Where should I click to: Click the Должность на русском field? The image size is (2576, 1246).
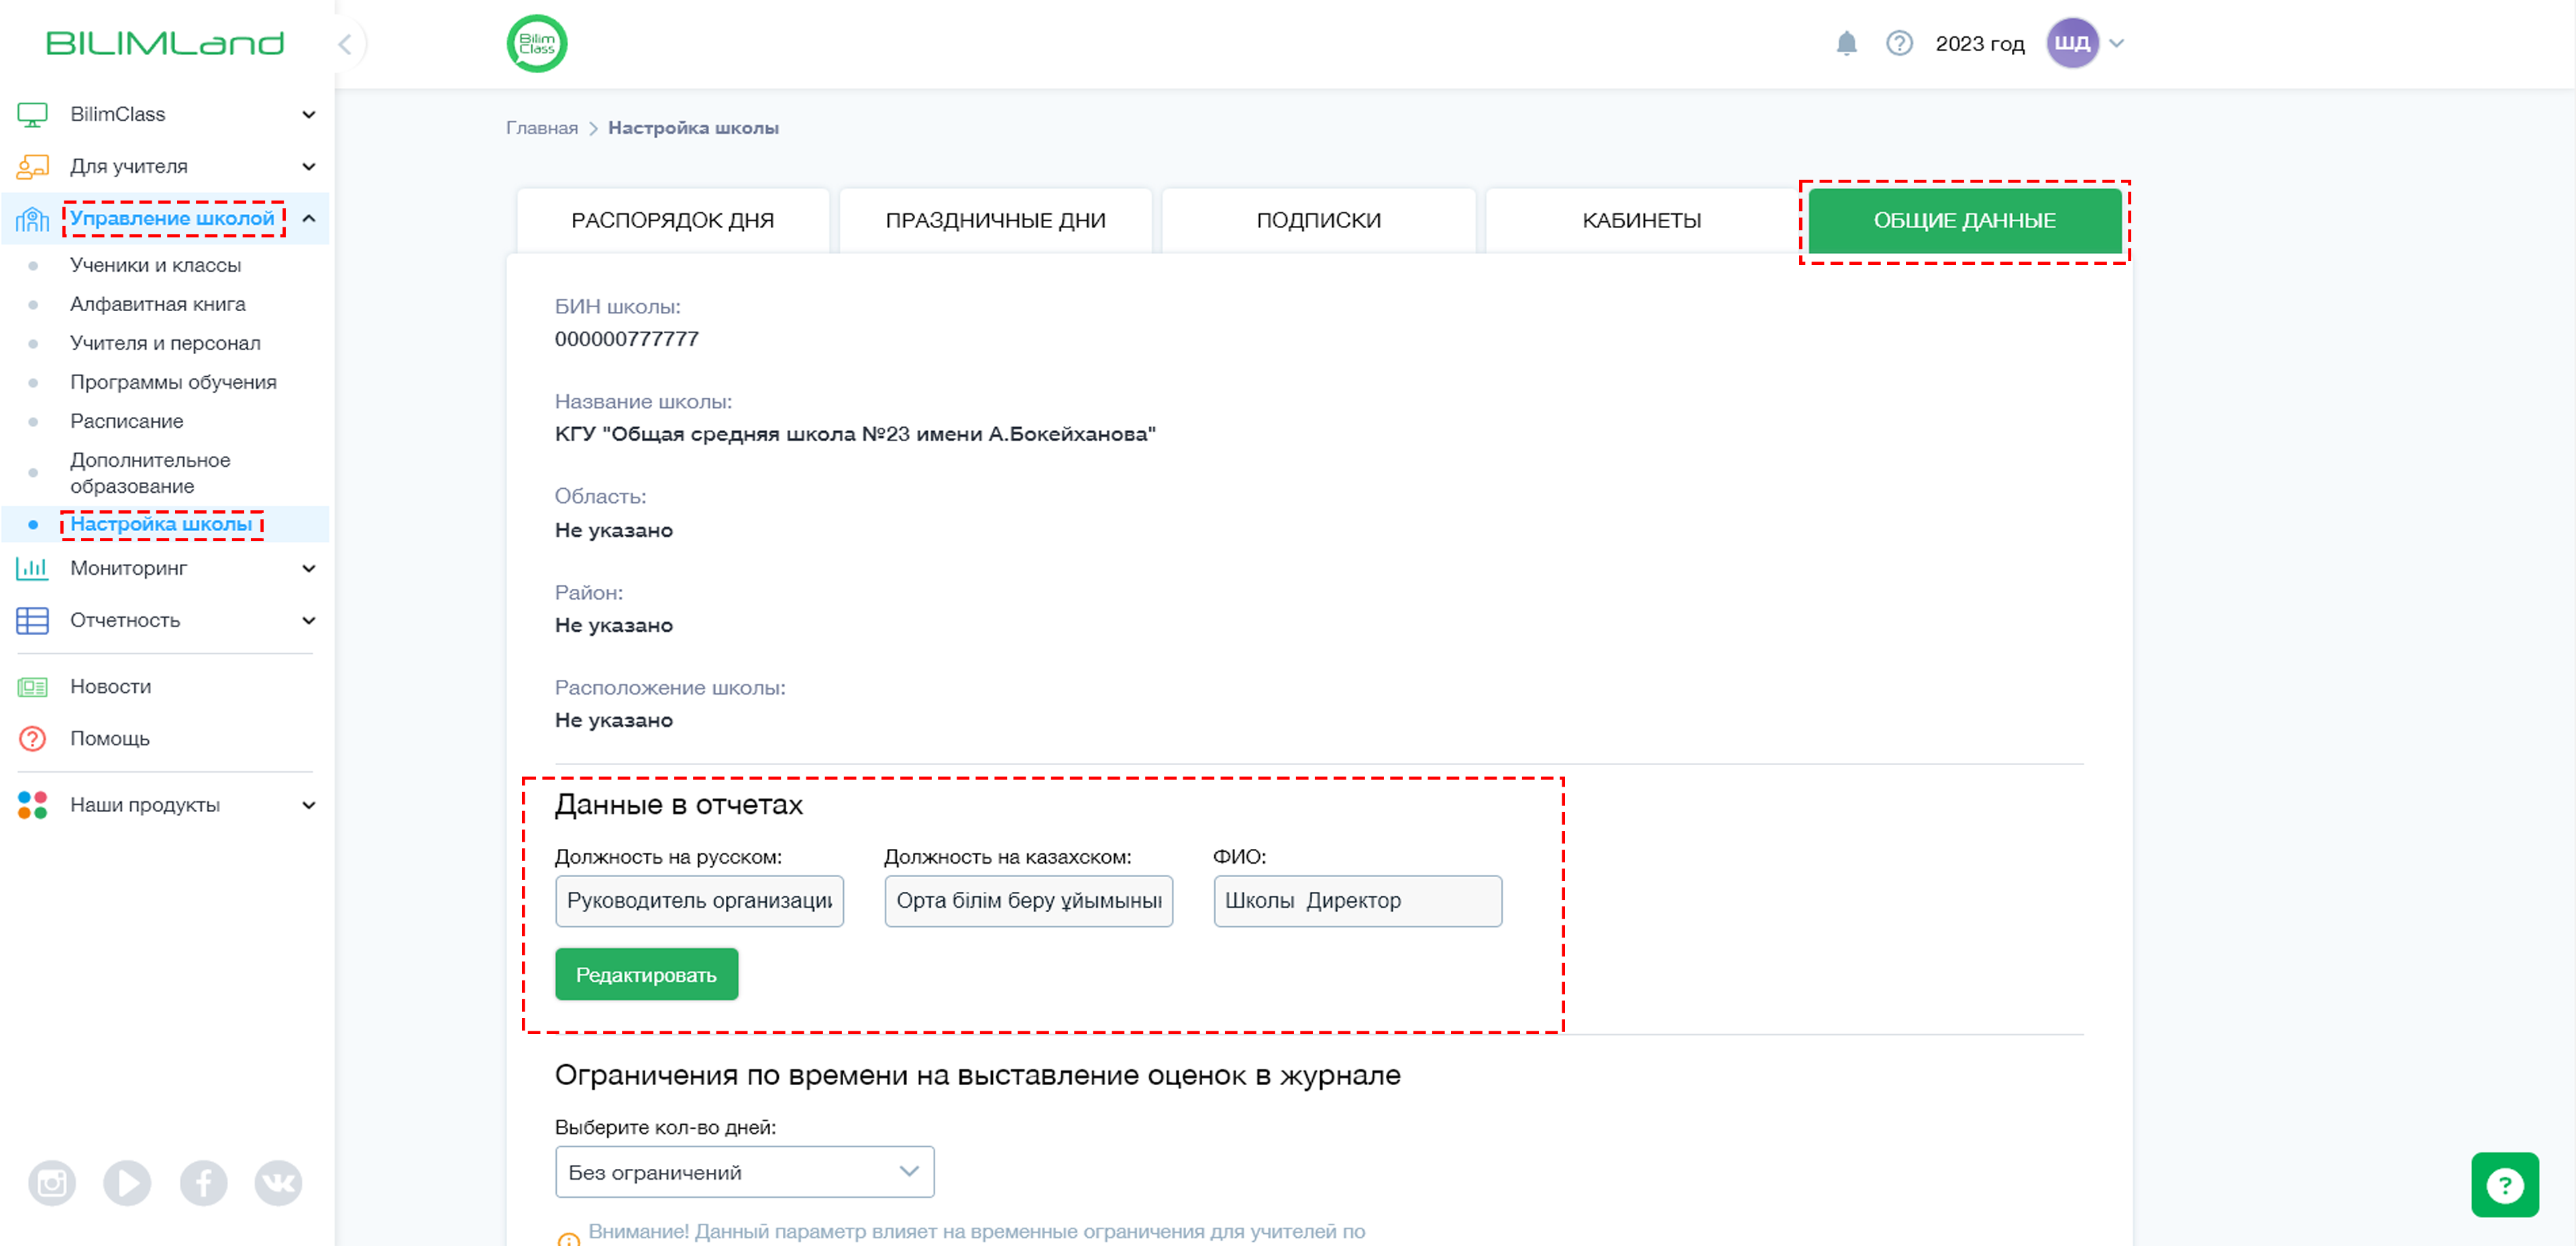point(699,901)
